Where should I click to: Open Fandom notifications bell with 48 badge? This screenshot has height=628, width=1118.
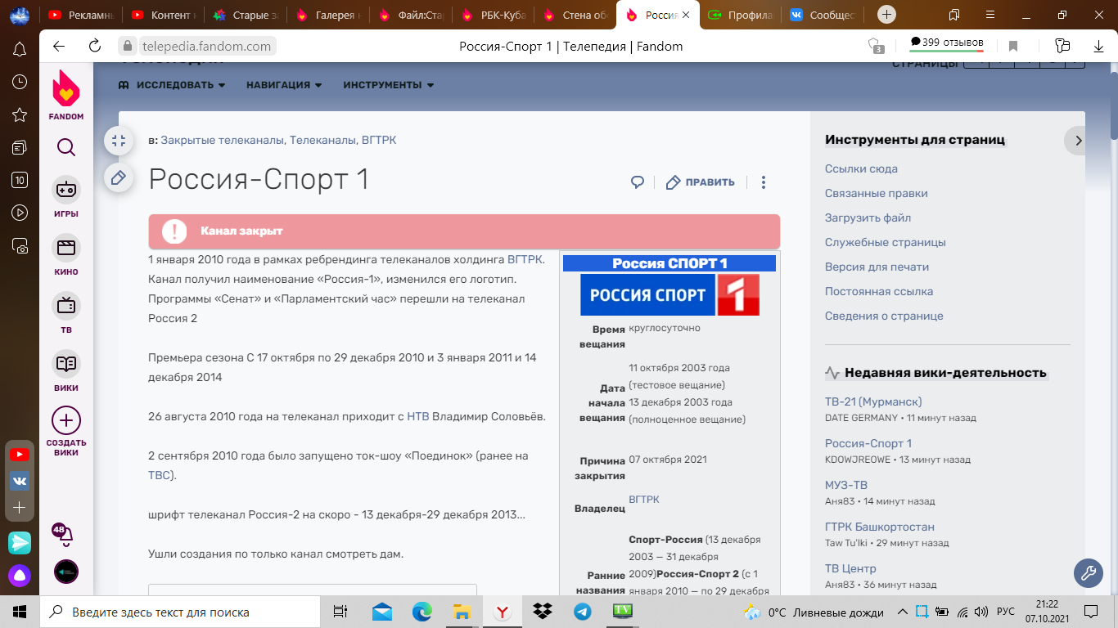pyautogui.click(x=63, y=534)
